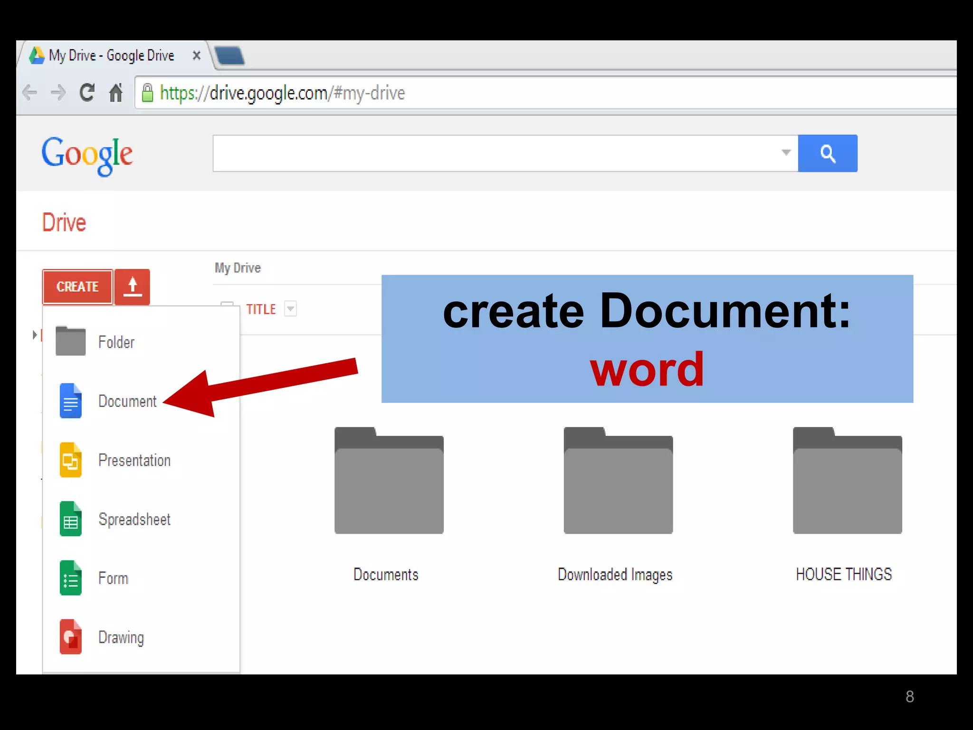
Task: Click the blue search magnifier button
Action: point(828,153)
